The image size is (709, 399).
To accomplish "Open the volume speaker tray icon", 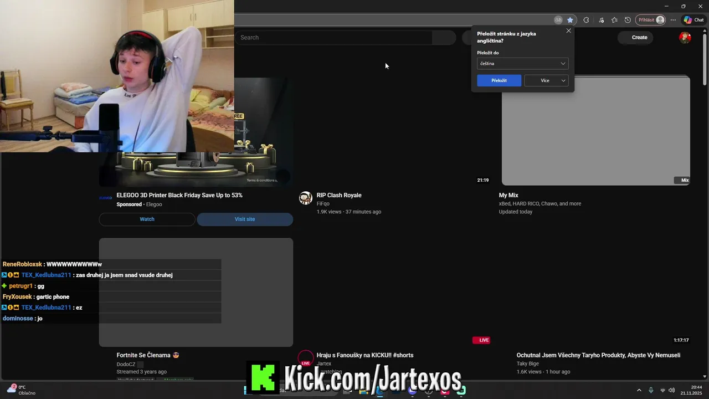I will tap(672, 390).
